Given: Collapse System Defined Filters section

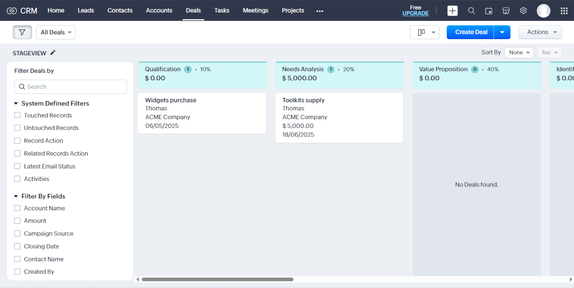Looking at the screenshot, I should (x=16, y=104).
